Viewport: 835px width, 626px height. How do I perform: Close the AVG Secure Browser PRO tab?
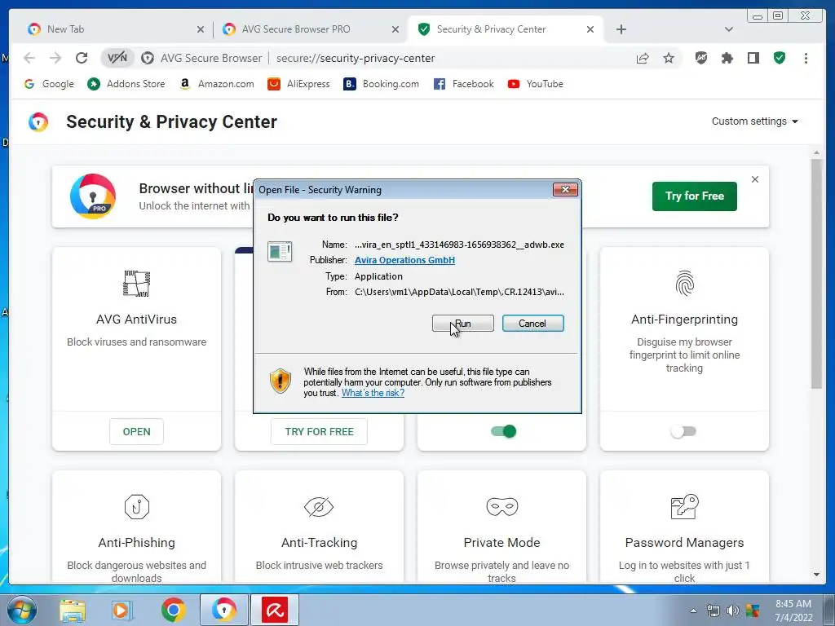coord(395,30)
